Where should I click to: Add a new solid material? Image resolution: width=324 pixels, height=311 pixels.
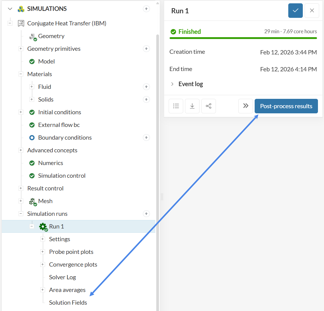[146, 99]
